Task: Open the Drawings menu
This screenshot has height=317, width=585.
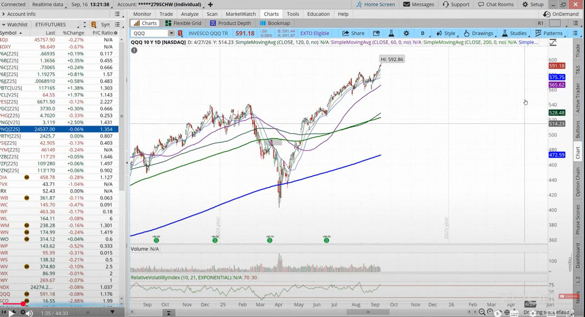Action: (479, 33)
